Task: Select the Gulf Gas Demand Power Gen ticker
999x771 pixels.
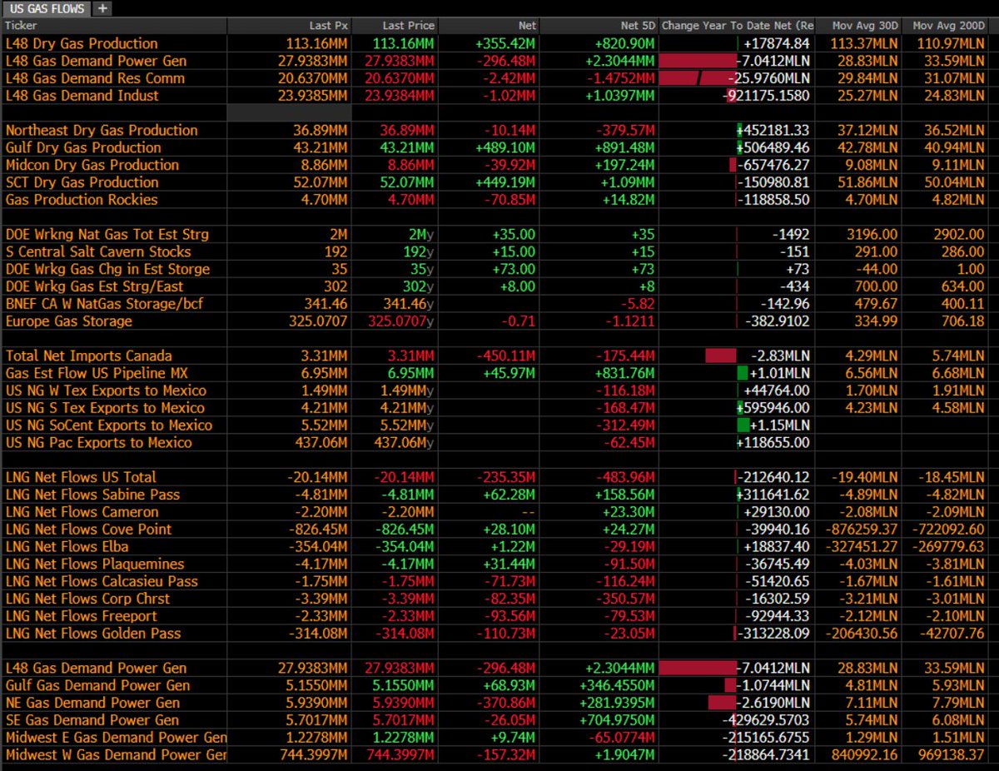Action: point(97,686)
